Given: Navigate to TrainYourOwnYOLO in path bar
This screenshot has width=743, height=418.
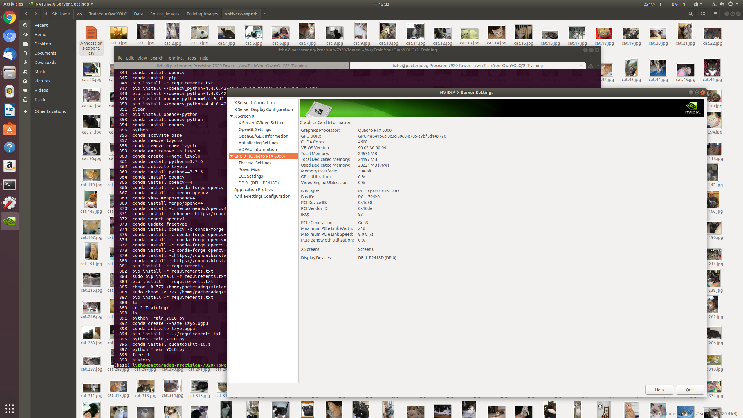Looking at the screenshot, I should 108,14.
